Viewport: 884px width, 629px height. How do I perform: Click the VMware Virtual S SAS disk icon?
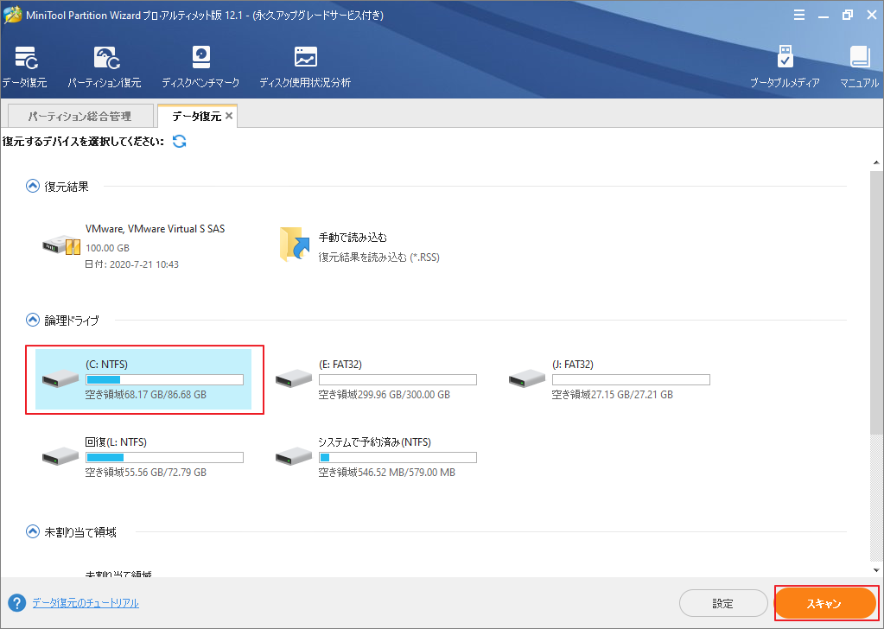60,246
